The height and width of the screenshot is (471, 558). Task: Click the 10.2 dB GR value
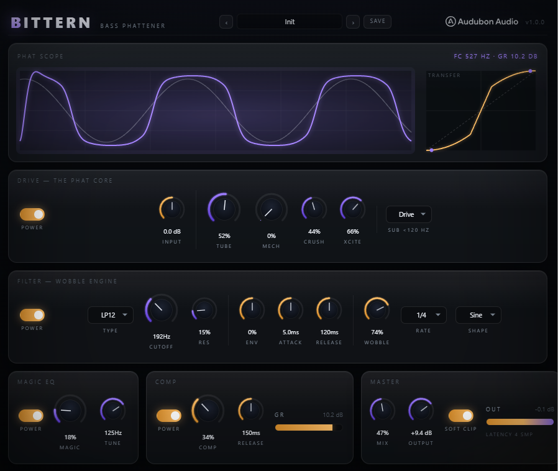[332, 415]
